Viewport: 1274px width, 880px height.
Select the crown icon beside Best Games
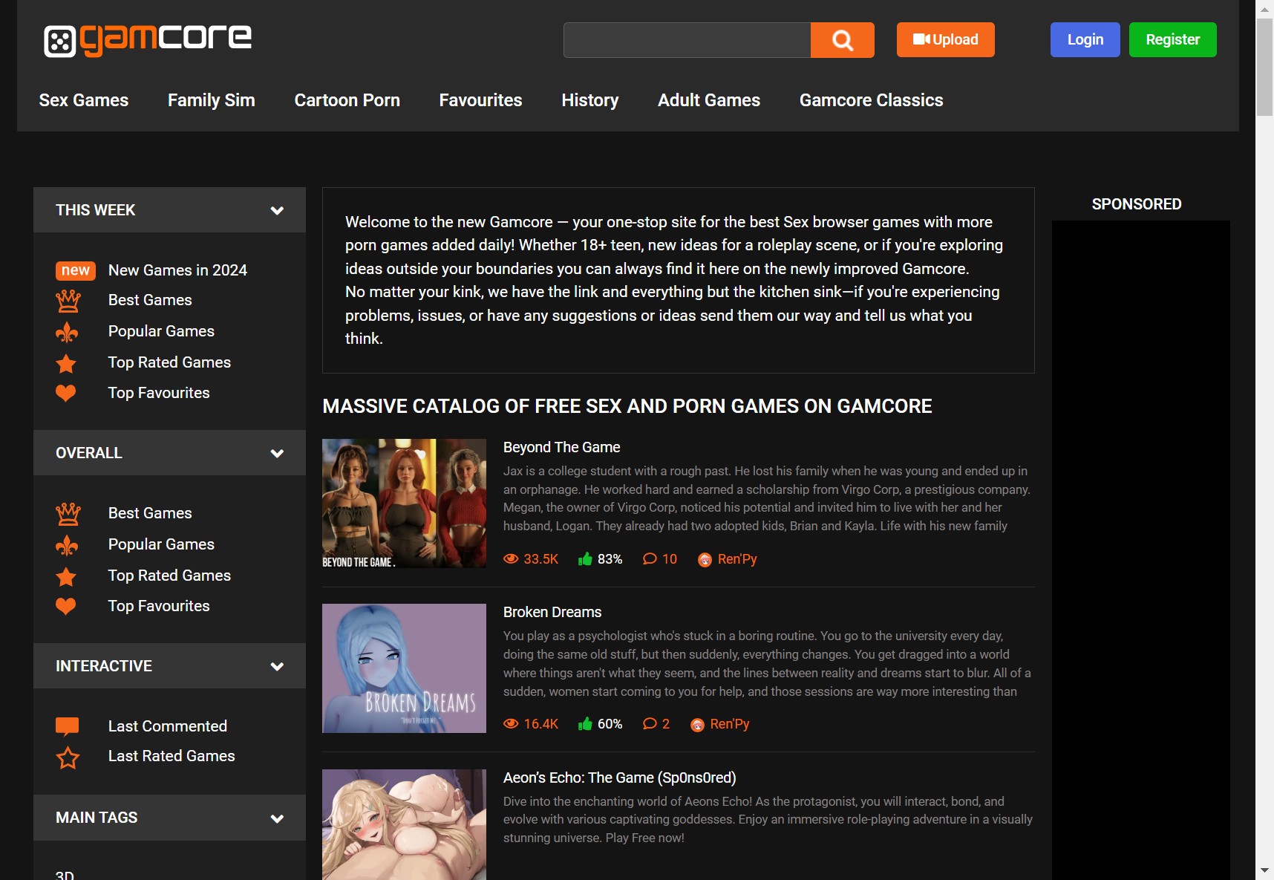pos(68,300)
